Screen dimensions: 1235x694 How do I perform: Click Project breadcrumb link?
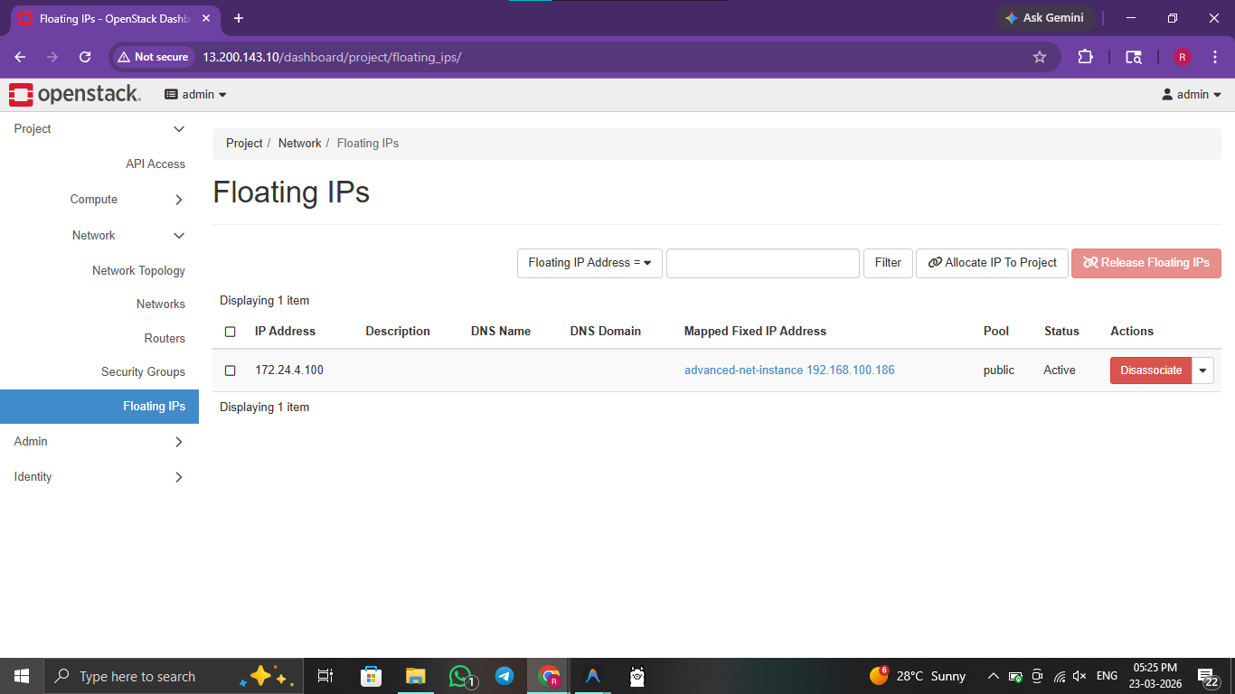point(244,143)
